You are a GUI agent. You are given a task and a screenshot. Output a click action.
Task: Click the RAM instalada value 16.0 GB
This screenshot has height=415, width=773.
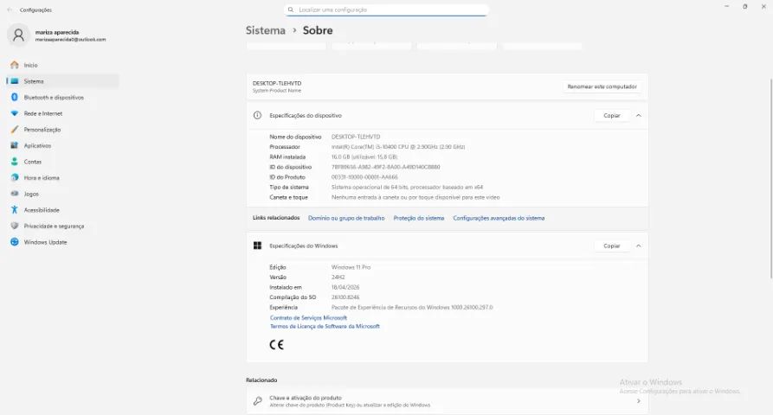click(x=364, y=157)
